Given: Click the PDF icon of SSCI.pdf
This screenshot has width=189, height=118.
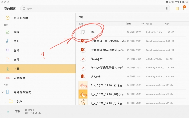Looking at the screenshot, I should point(83,59).
